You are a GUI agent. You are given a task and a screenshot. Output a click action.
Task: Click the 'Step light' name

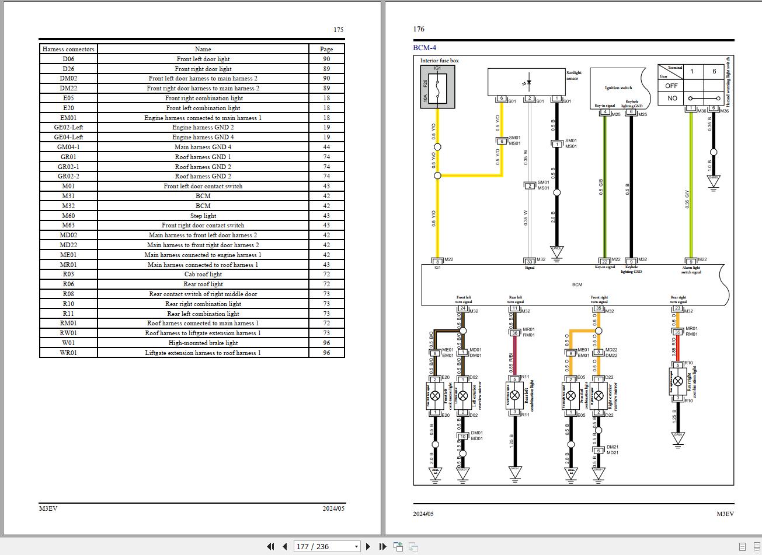(x=203, y=216)
